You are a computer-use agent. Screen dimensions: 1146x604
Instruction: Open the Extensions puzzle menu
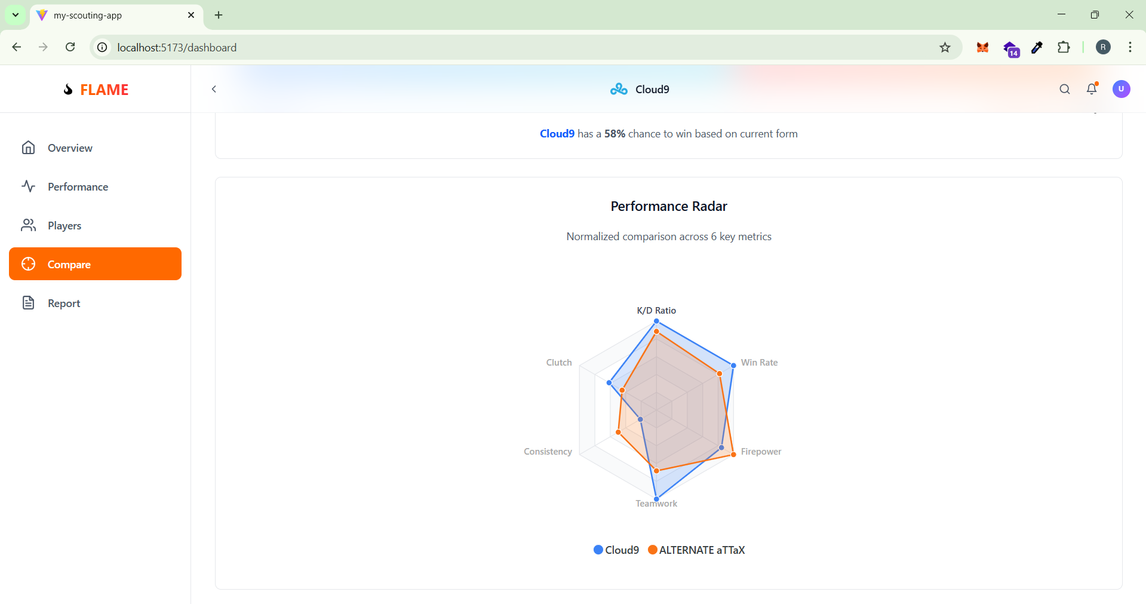tap(1064, 47)
